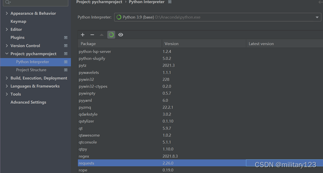Viewport: 323px width, 173px height.
Task: Click the project-level icon beside Plugins
Action: pos(66,38)
